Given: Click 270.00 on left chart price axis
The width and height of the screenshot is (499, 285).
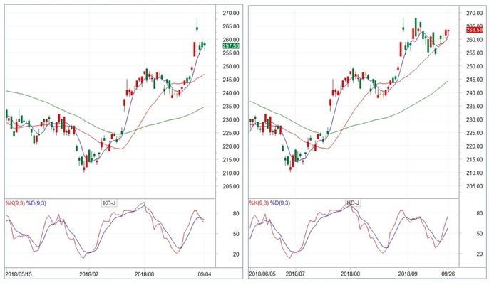Looking at the screenshot, I should point(231,13).
